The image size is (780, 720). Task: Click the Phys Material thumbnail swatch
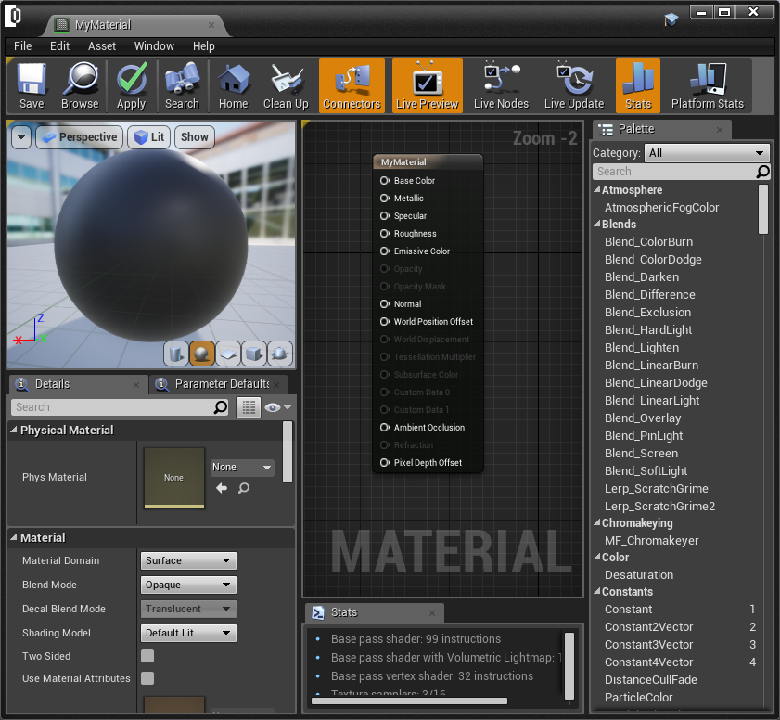click(x=174, y=478)
